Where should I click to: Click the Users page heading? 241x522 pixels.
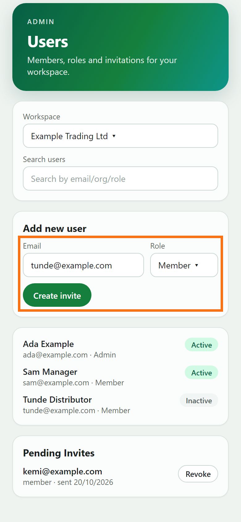point(48,41)
